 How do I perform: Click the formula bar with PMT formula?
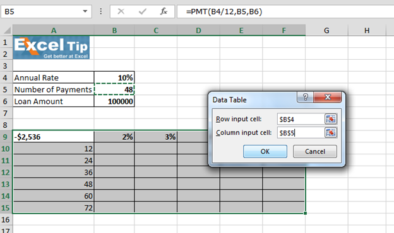[285, 11]
